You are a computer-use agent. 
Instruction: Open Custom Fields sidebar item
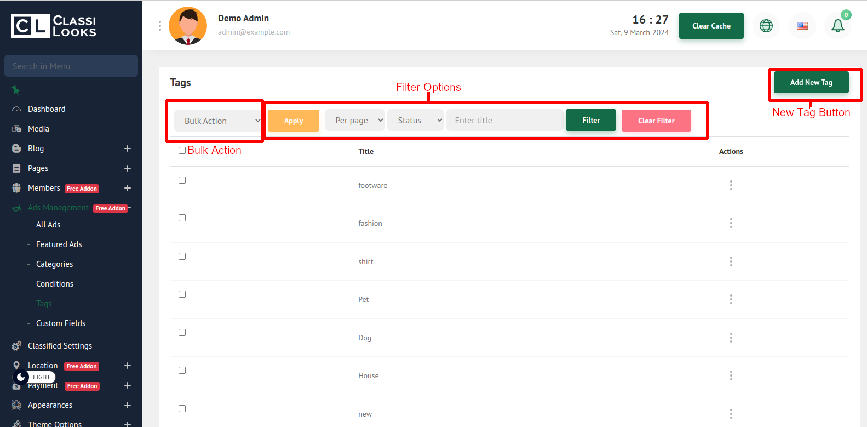coord(61,323)
